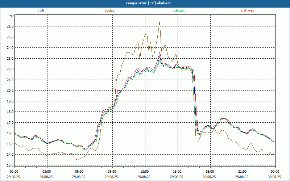Click the highest peak of the Boden curve
The height and width of the screenshot is (181, 290).
(x=159, y=22)
